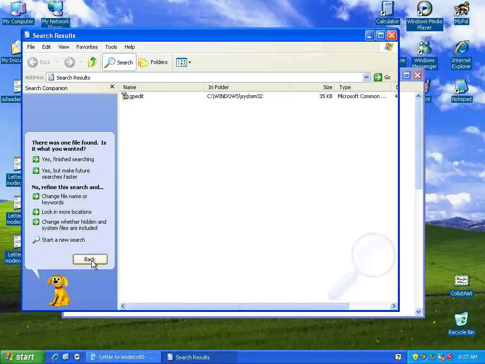Sort results by Size column
This screenshot has height=364, width=485.
pos(312,87)
